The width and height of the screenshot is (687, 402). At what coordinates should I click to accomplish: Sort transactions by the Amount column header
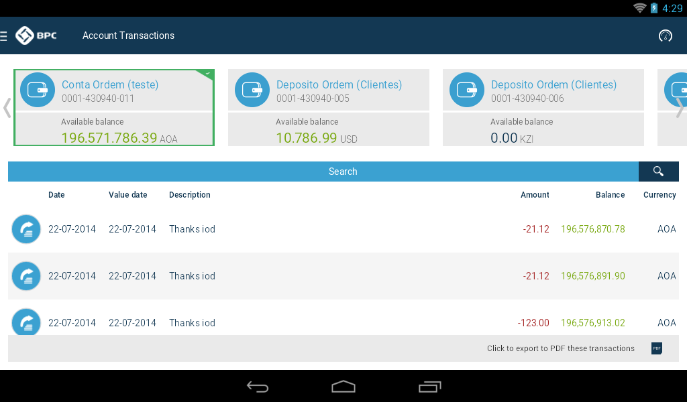click(535, 194)
